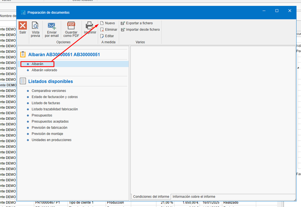Select Presupuestos aceptados listing
301x207 pixels.
(x=50, y=122)
